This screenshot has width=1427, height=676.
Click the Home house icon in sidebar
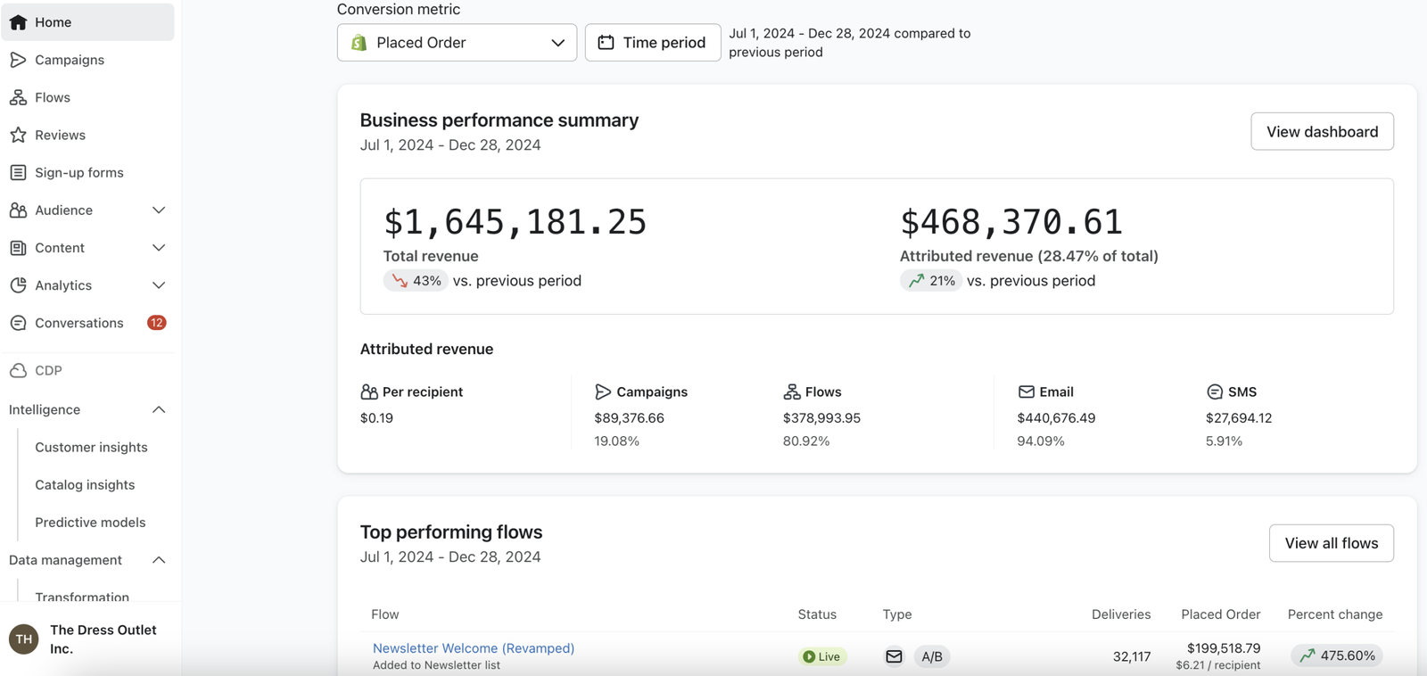[x=18, y=22]
